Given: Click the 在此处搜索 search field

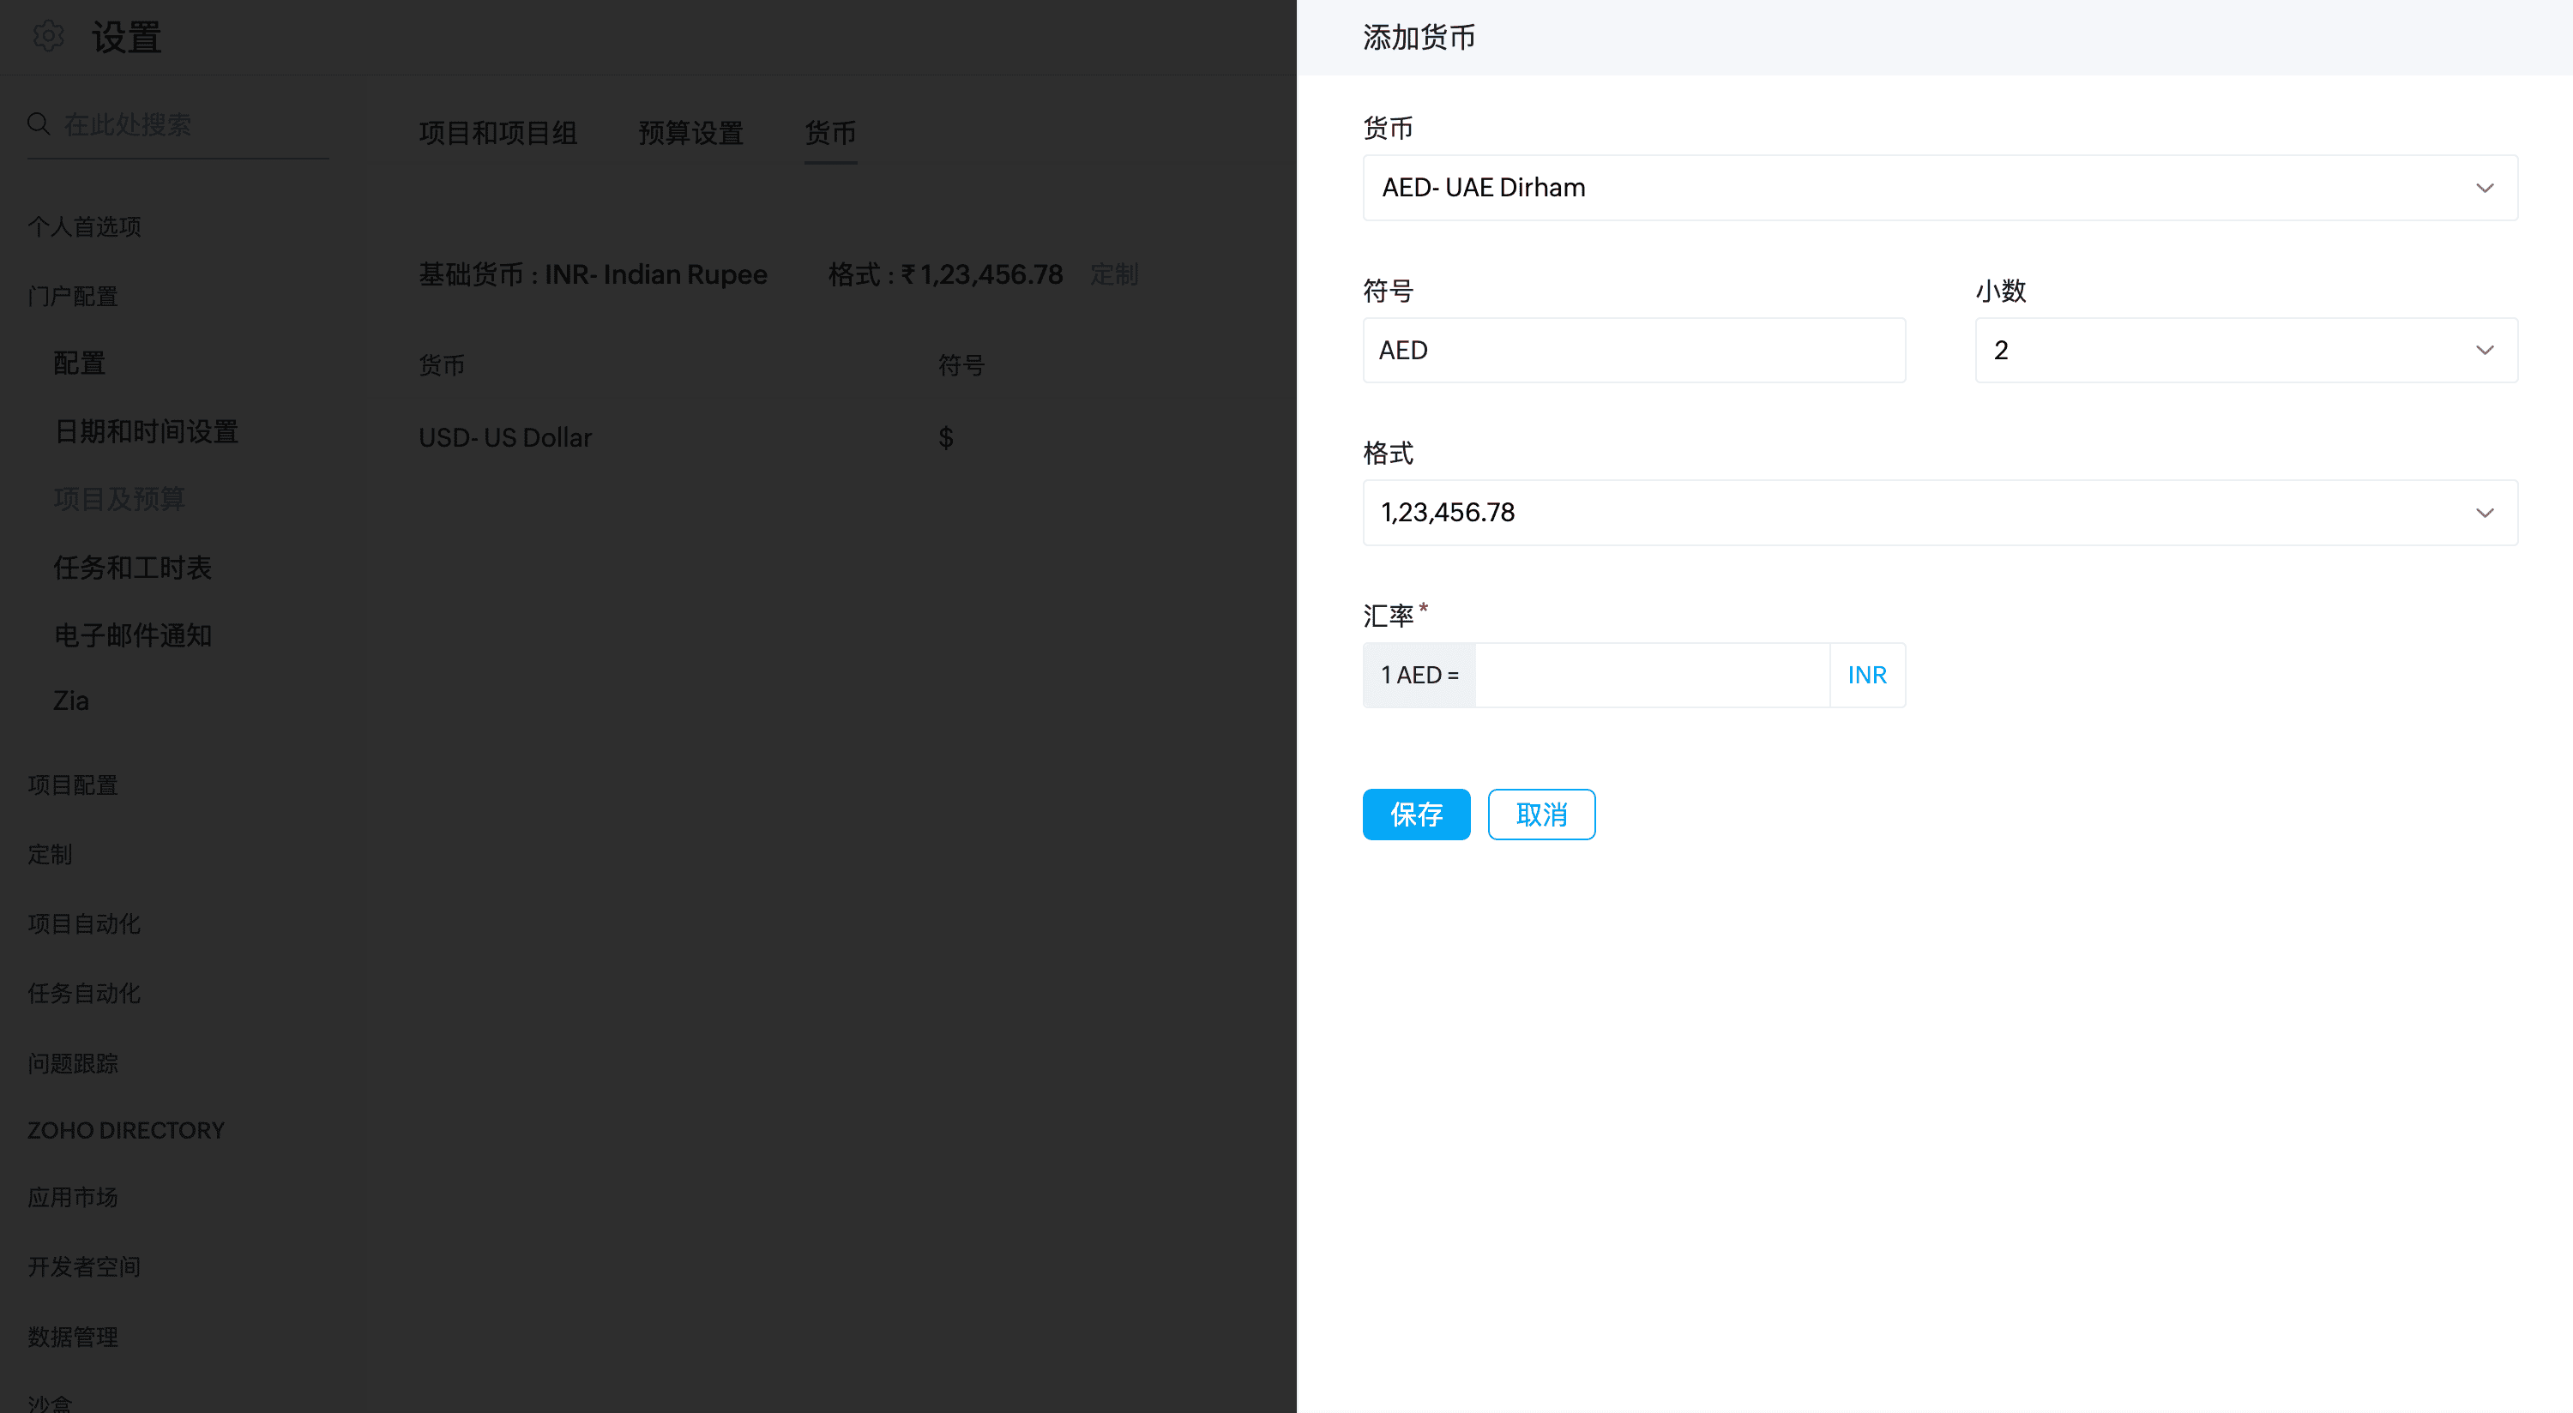Looking at the screenshot, I should 190,125.
